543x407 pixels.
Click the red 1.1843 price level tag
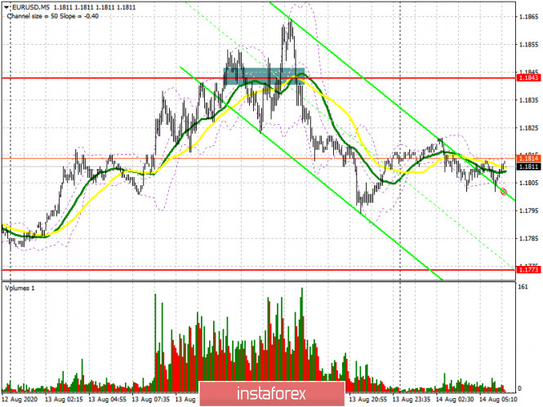527,78
